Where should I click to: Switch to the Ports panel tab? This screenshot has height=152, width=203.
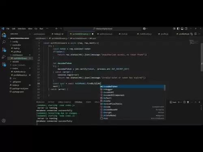(89, 102)
